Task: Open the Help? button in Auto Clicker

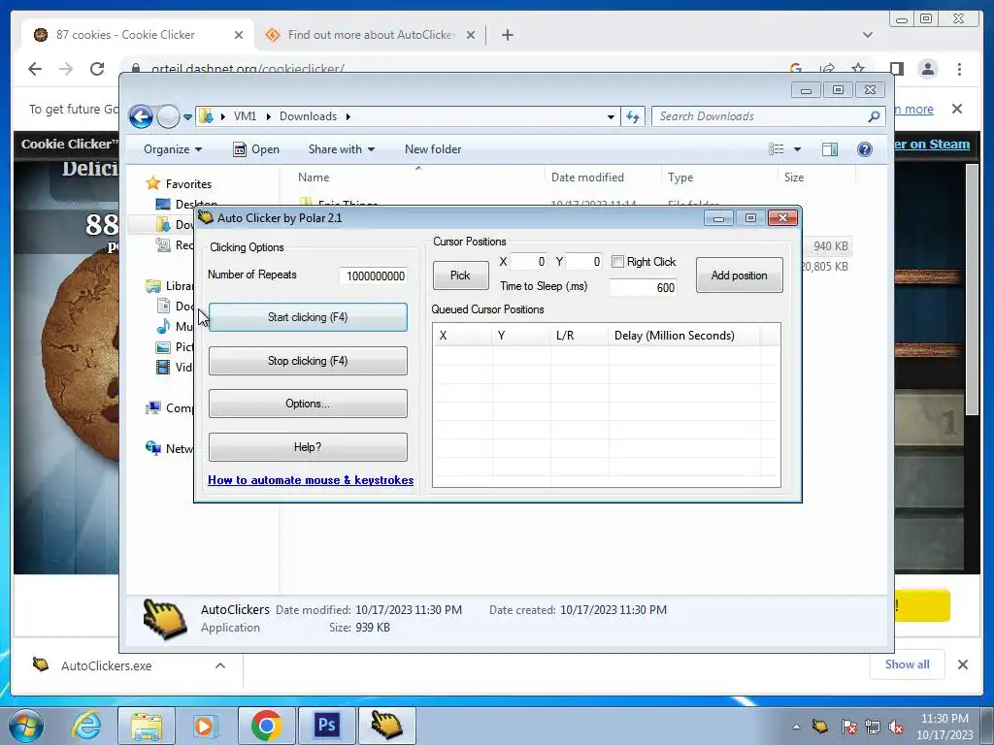Action: (x=308, y=447)
